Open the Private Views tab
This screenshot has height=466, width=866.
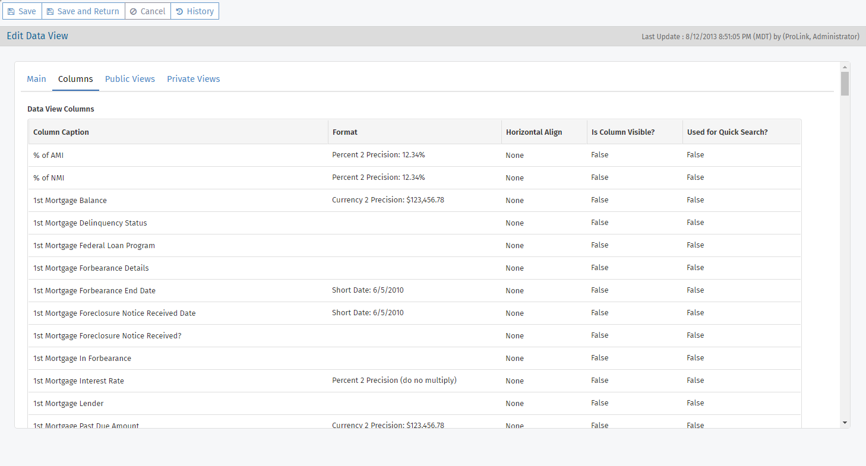[x=193, y=79]
